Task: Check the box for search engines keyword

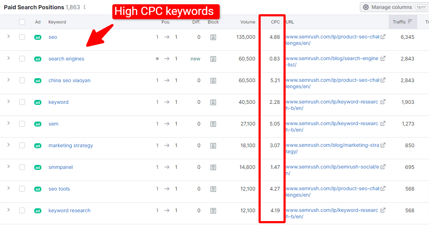Action: [x=22, y=59]
